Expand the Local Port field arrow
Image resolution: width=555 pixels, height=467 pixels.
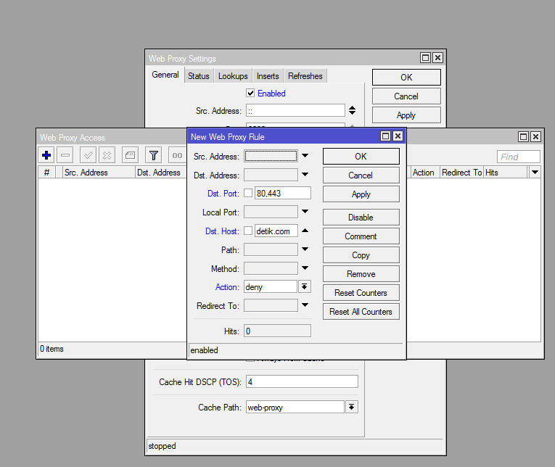pos(305,212)
